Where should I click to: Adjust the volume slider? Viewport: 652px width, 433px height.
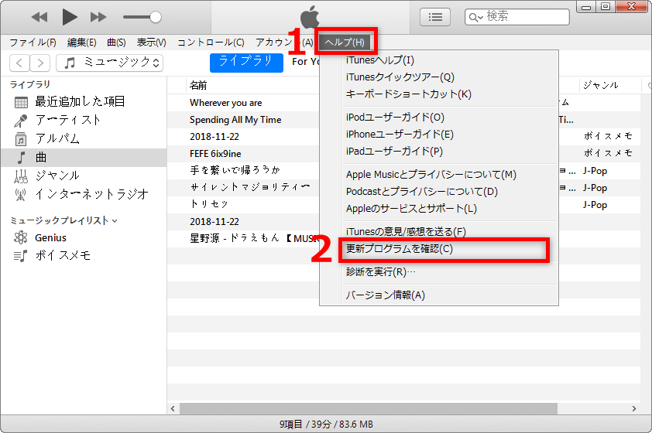(x=156, y=16)
